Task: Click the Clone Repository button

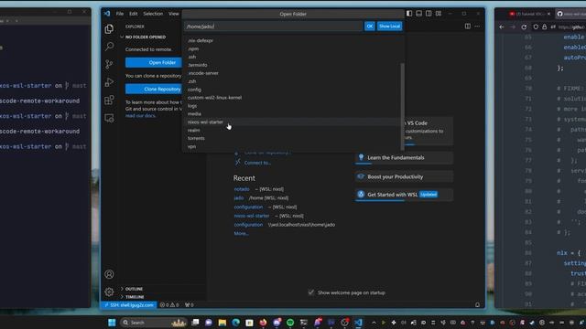Action: pos(154,89)
